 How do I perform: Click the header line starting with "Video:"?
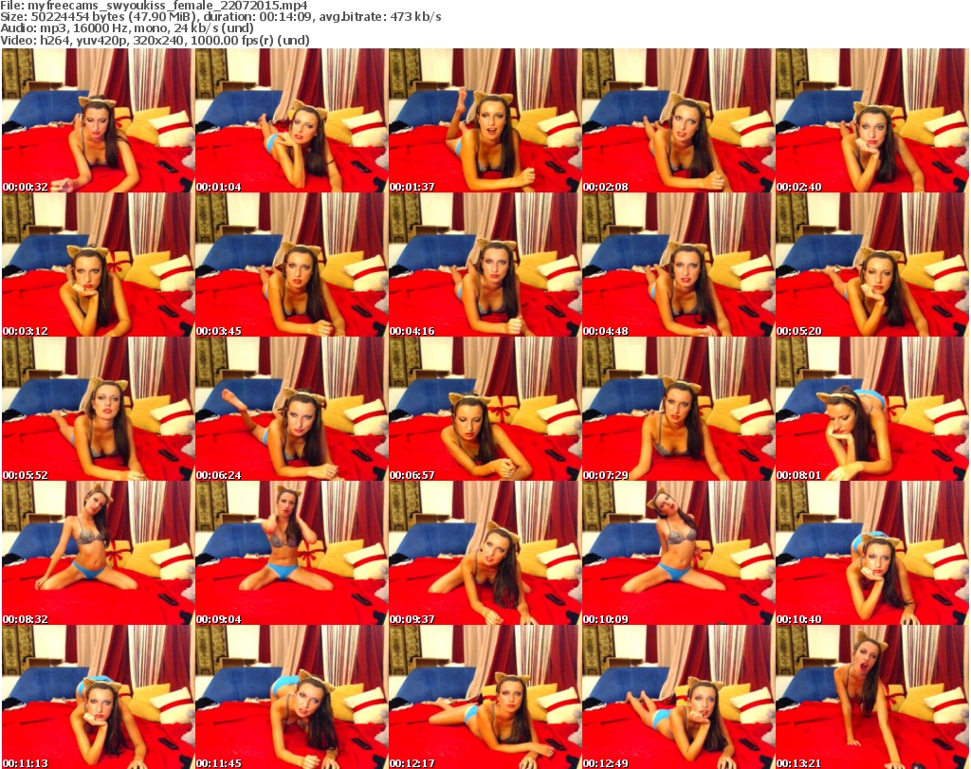click(155, 40)
